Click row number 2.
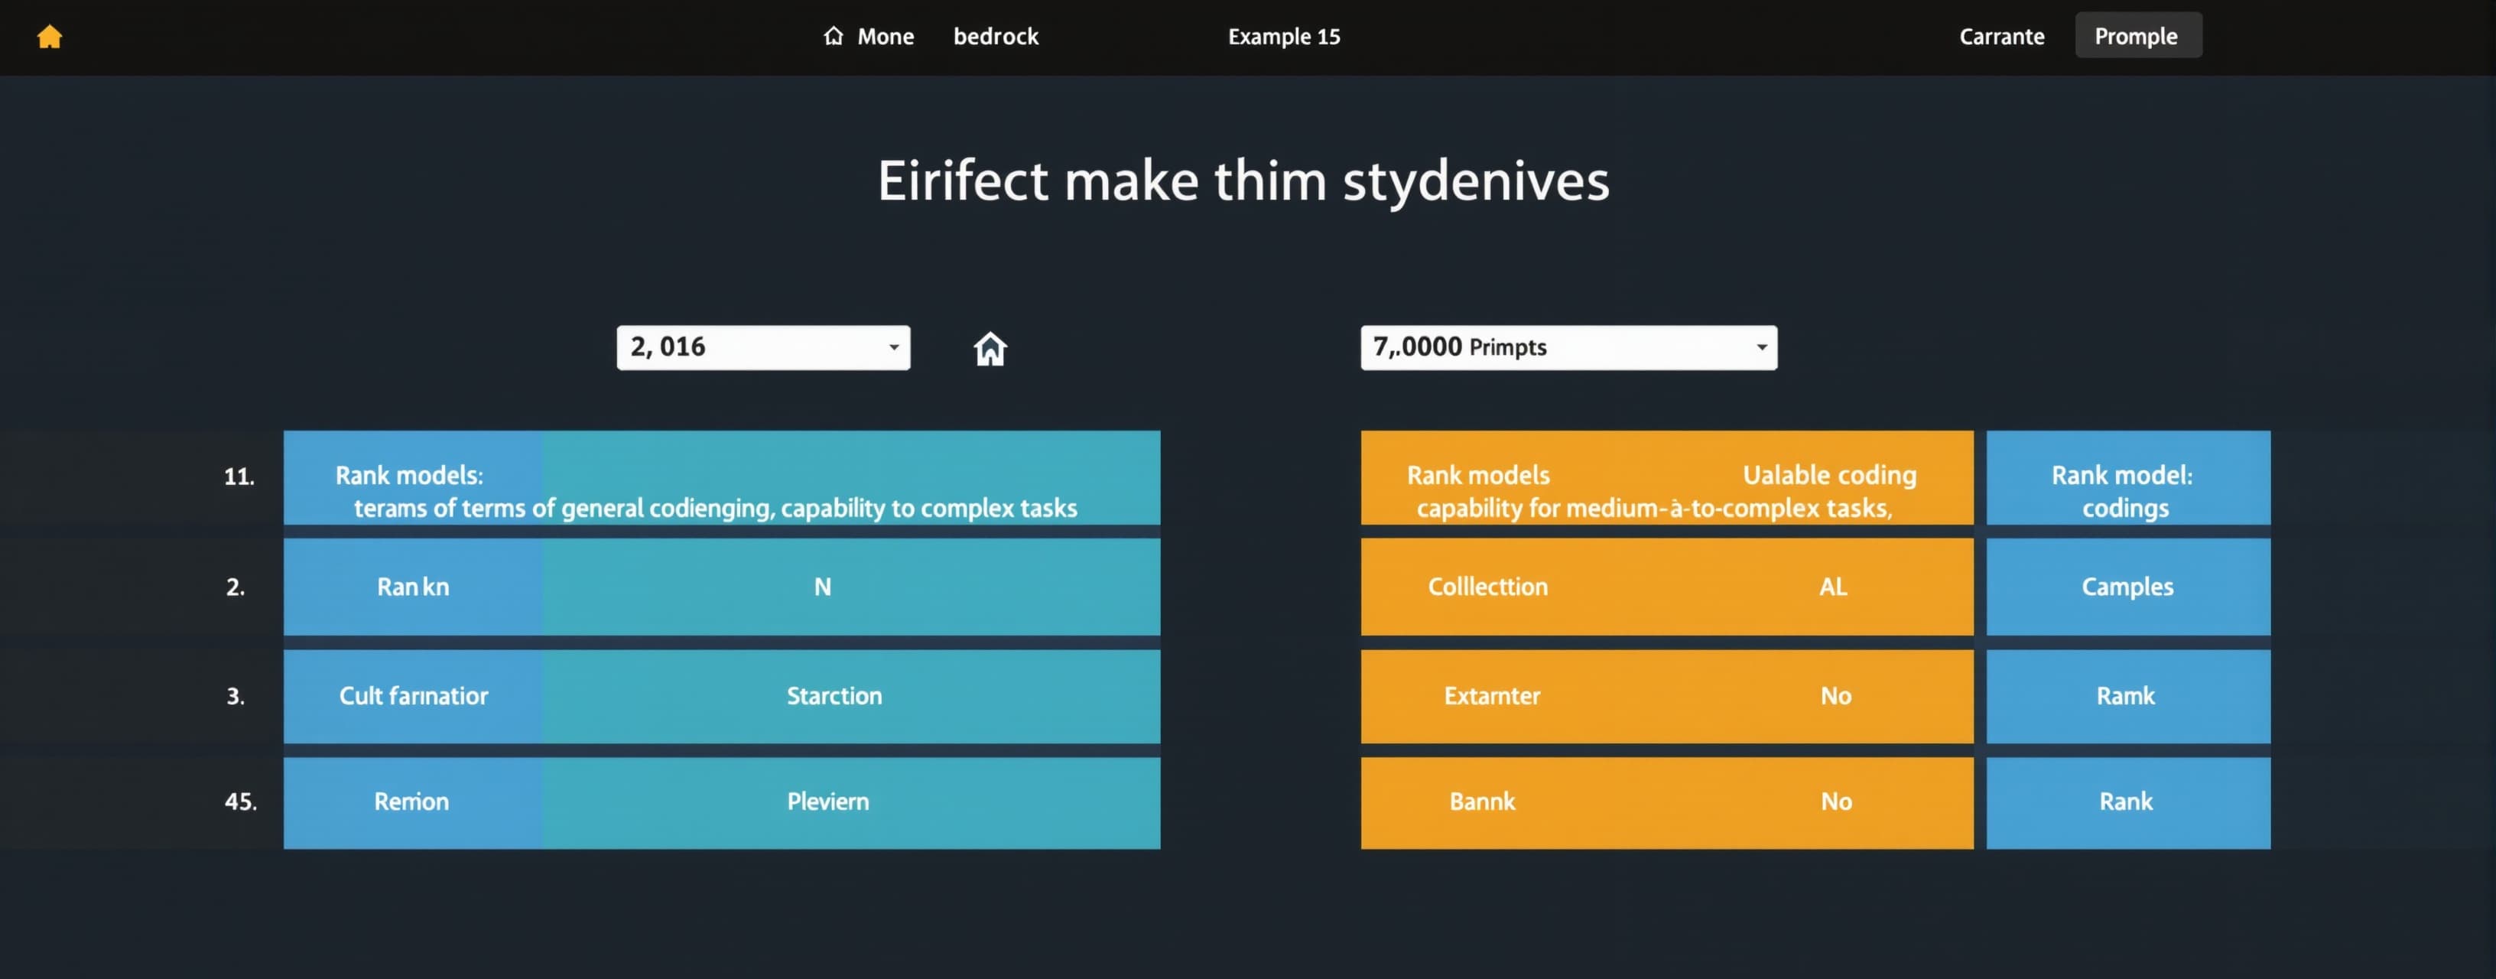 236,587
